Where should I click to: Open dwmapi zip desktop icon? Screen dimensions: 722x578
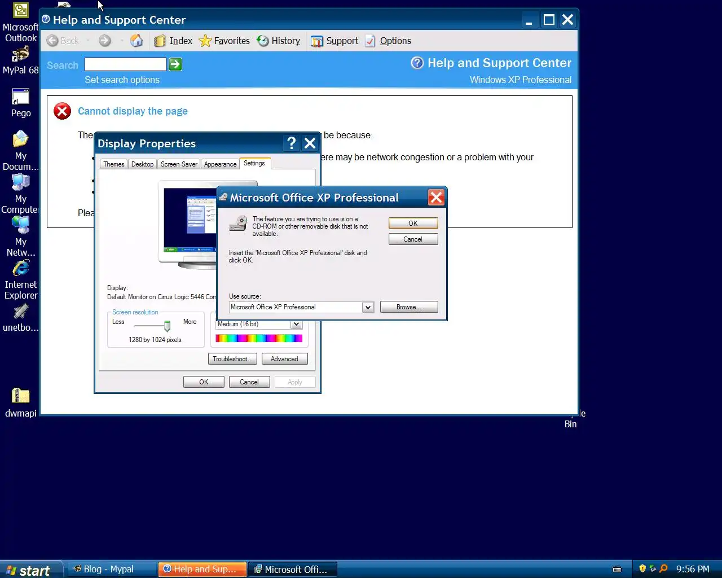click(x=20, y=403)
